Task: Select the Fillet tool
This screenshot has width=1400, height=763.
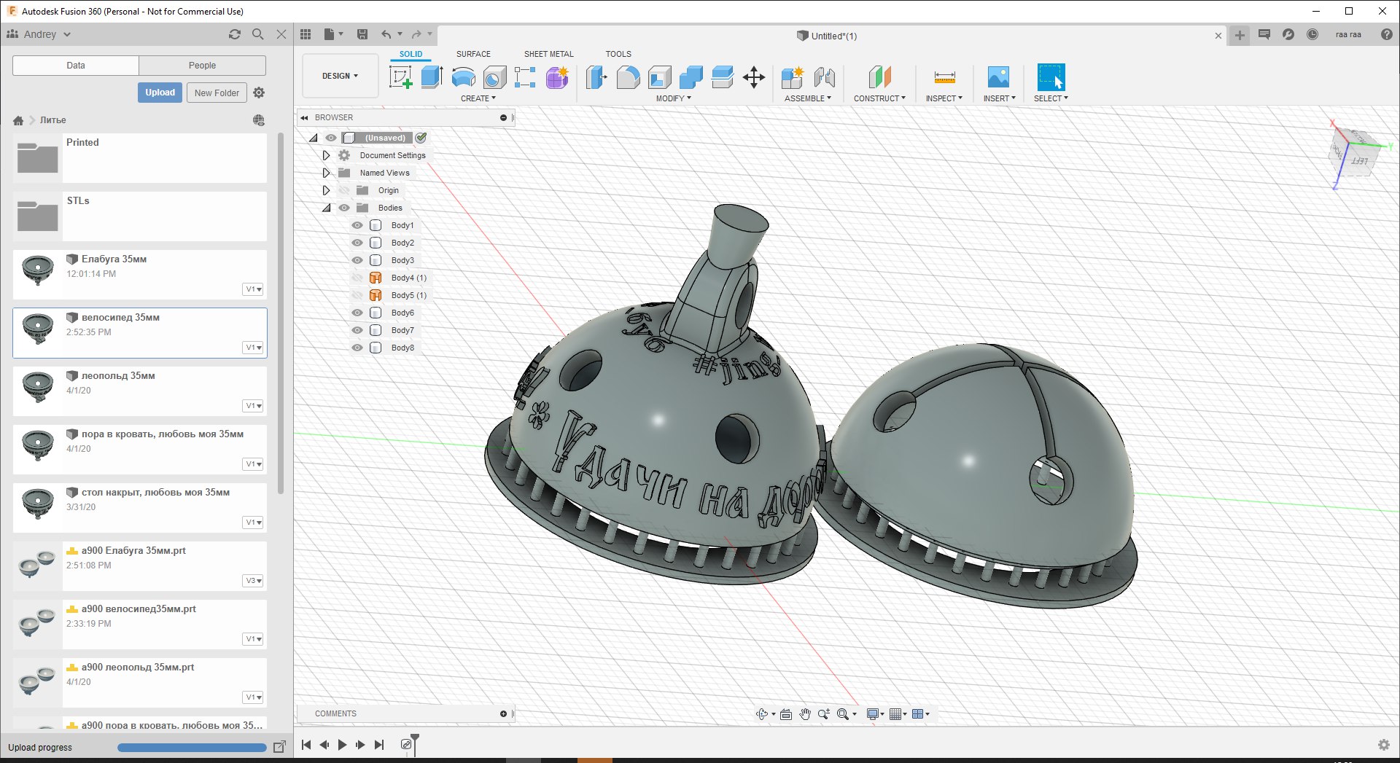Action: tap(628, 77)
